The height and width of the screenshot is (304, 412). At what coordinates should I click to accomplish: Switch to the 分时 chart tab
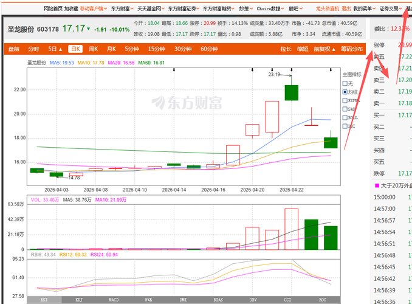pos(33,49)
